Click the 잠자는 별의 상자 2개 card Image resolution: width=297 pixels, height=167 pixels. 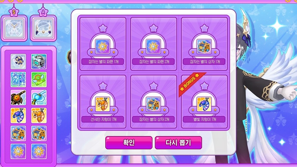pos(154,102)
